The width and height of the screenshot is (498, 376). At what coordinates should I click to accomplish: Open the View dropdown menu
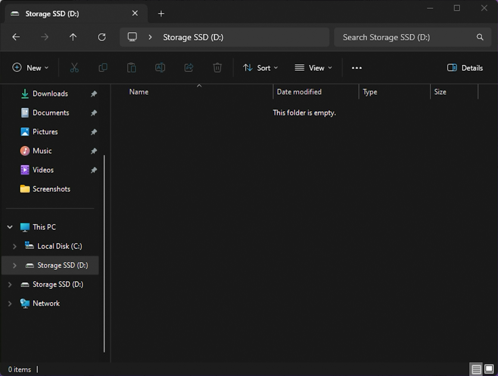pos(313,68)
